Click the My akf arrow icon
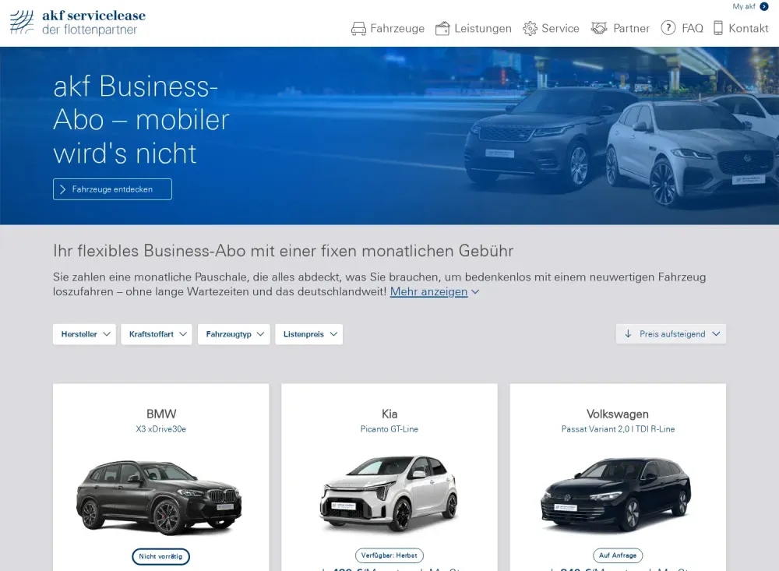This screenshot has width=779, height=571. [x=764, y=6]
